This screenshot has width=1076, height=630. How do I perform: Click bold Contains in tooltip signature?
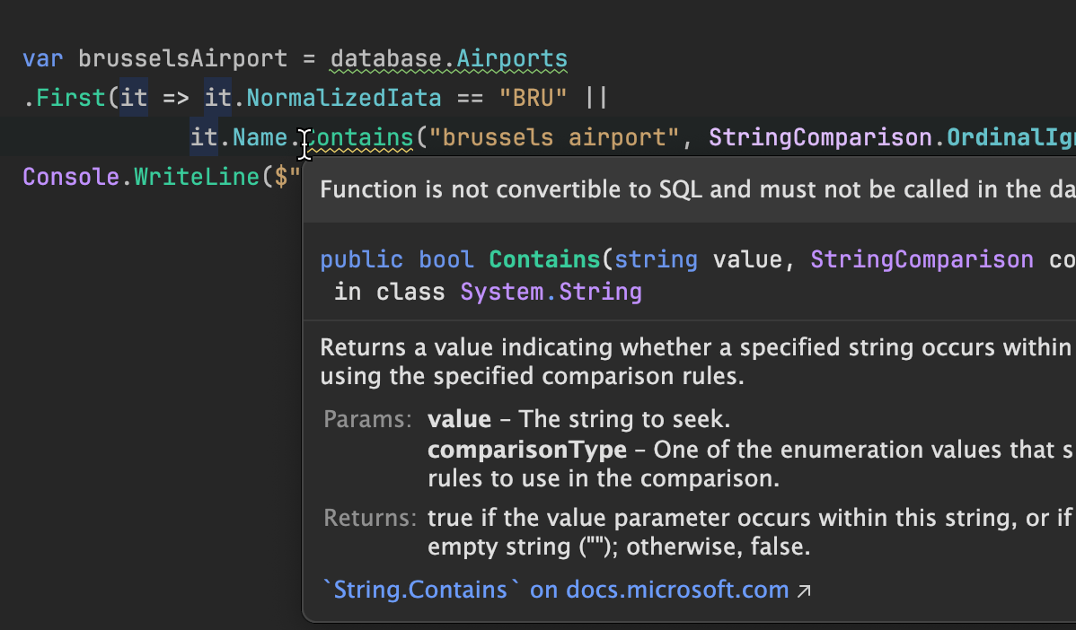pos(543,259)
